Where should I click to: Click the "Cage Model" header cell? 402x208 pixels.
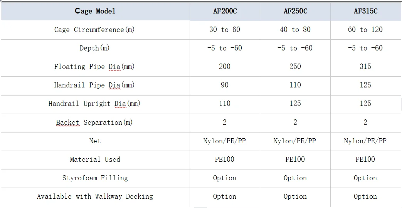95,11
